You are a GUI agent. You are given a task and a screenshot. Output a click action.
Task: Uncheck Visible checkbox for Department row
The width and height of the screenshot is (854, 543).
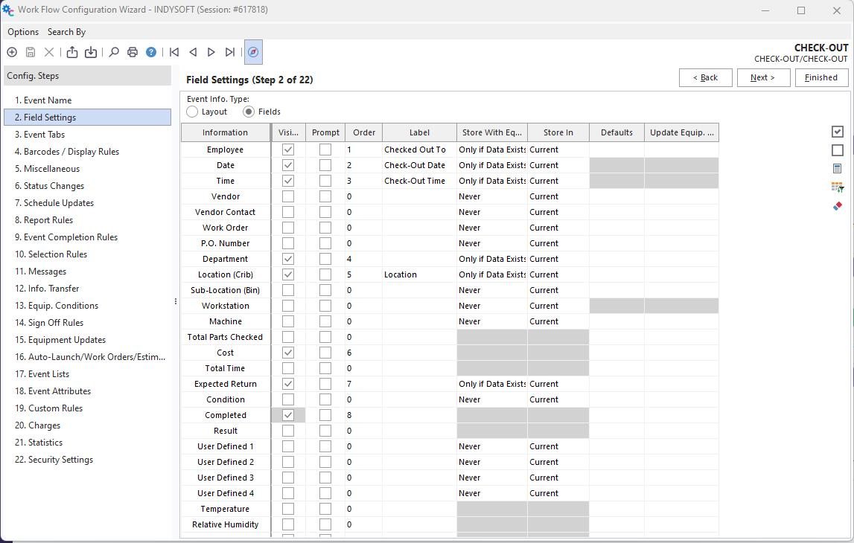[288, 259]
